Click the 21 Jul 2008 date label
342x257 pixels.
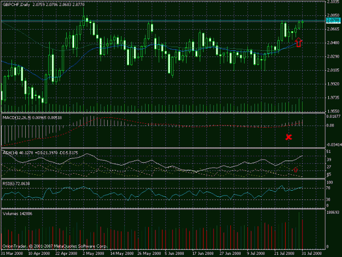click(x=284, y=254)
